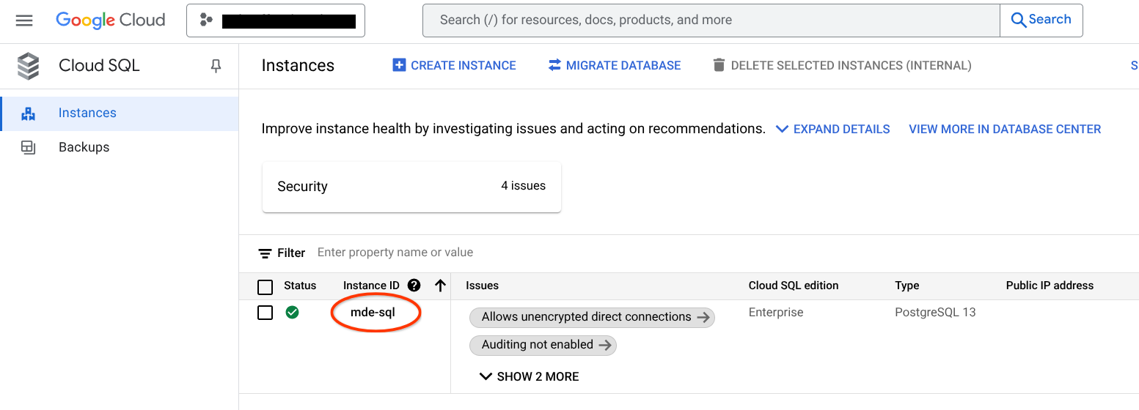Screen dimensions: 1139x410
Task: Toggle the select-all instances checkbox
Action: click(x=265, y=286)
